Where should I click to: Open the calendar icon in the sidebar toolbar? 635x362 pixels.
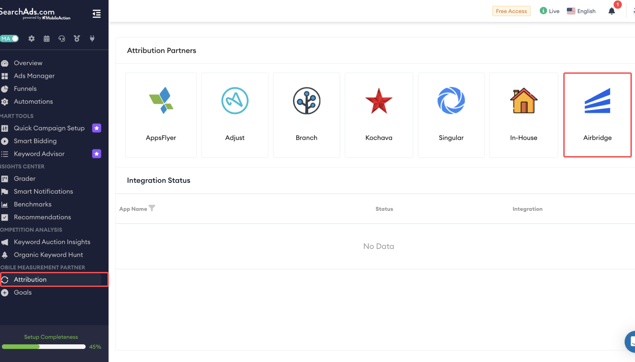[x=47, y=38]
